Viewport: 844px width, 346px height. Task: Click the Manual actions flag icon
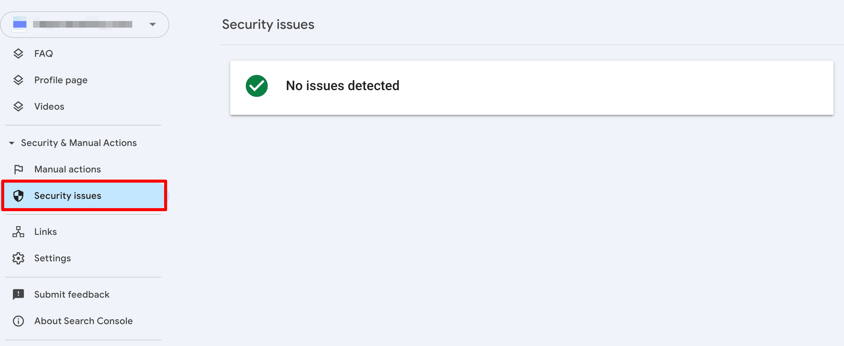click(18, 169)
